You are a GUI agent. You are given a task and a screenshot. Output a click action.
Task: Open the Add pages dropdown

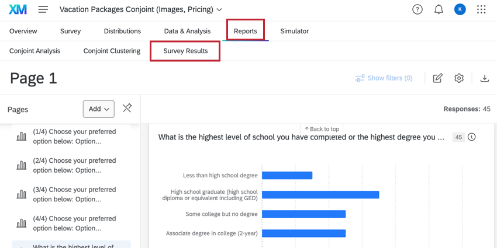98,109
